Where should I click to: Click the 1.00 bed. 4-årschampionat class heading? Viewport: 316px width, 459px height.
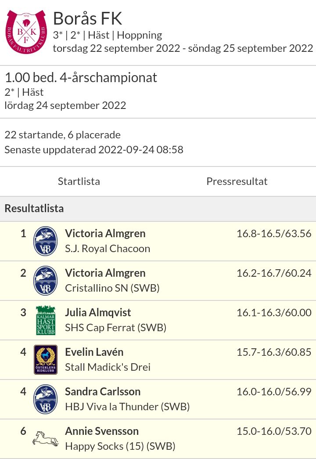click(81, 78)
